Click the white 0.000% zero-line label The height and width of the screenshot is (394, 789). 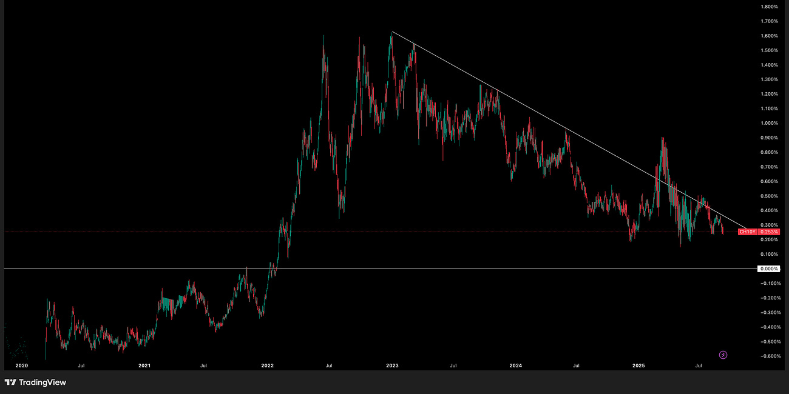click(768, 268)
